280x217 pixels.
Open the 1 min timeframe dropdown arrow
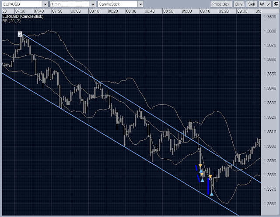(93, 4)
